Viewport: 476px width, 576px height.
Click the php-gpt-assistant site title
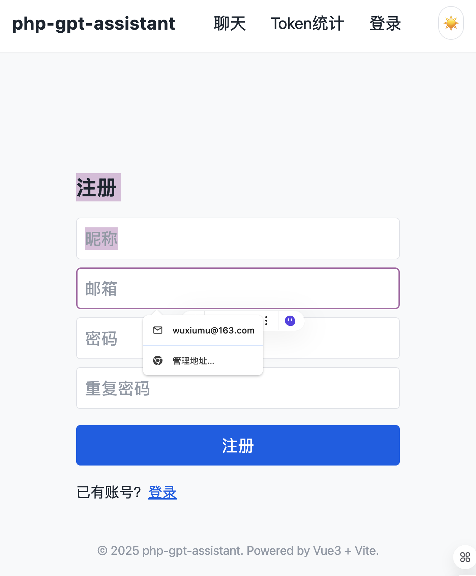pyautogui.click(x=93, y=24)
